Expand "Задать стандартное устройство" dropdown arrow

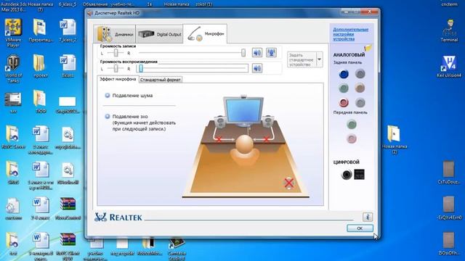320,59
